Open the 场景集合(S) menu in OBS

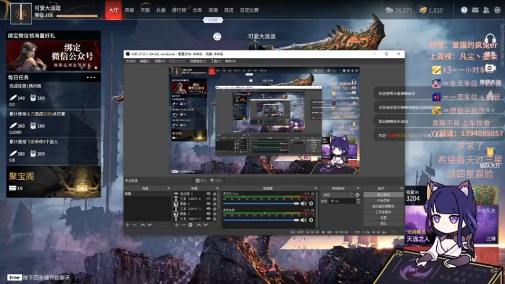(x=198, y=61)
